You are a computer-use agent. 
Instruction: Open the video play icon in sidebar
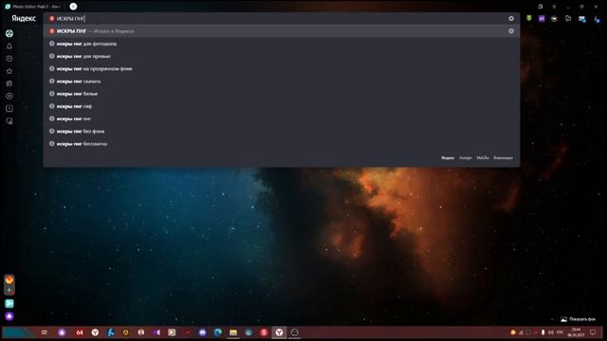(9, 96)
